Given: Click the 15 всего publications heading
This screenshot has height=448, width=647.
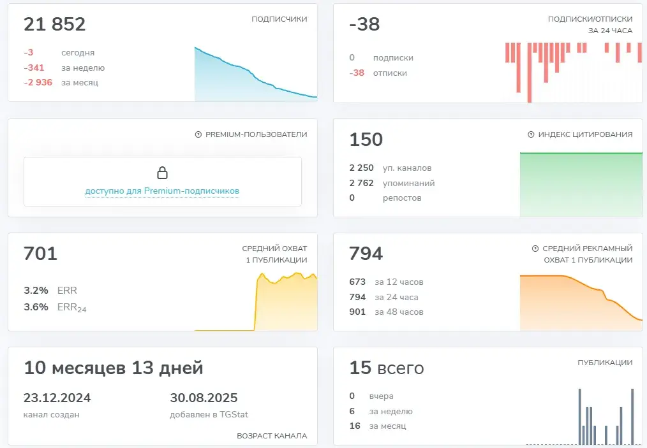Looking at the screenshot, I should pos(387,368).
